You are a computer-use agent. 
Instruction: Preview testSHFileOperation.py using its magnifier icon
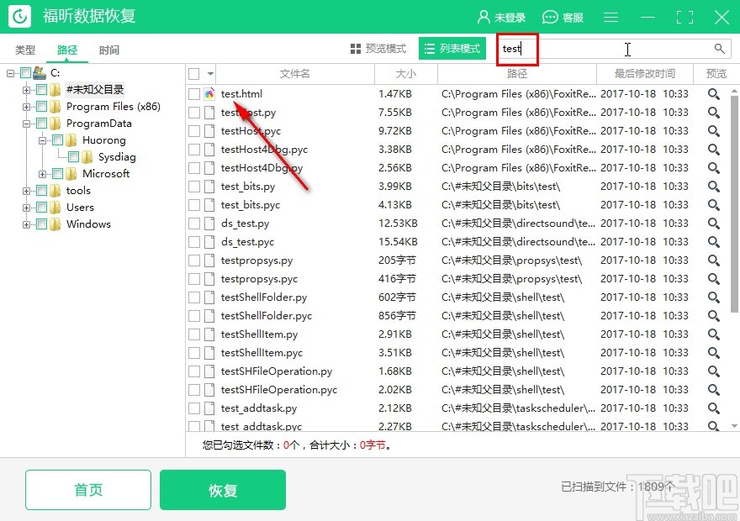(714, 371)
